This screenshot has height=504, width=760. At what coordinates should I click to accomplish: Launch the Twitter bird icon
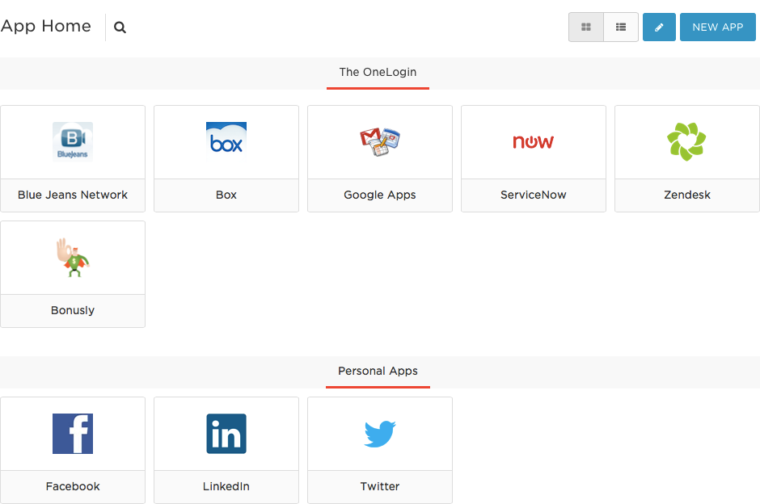coord(380,434)
